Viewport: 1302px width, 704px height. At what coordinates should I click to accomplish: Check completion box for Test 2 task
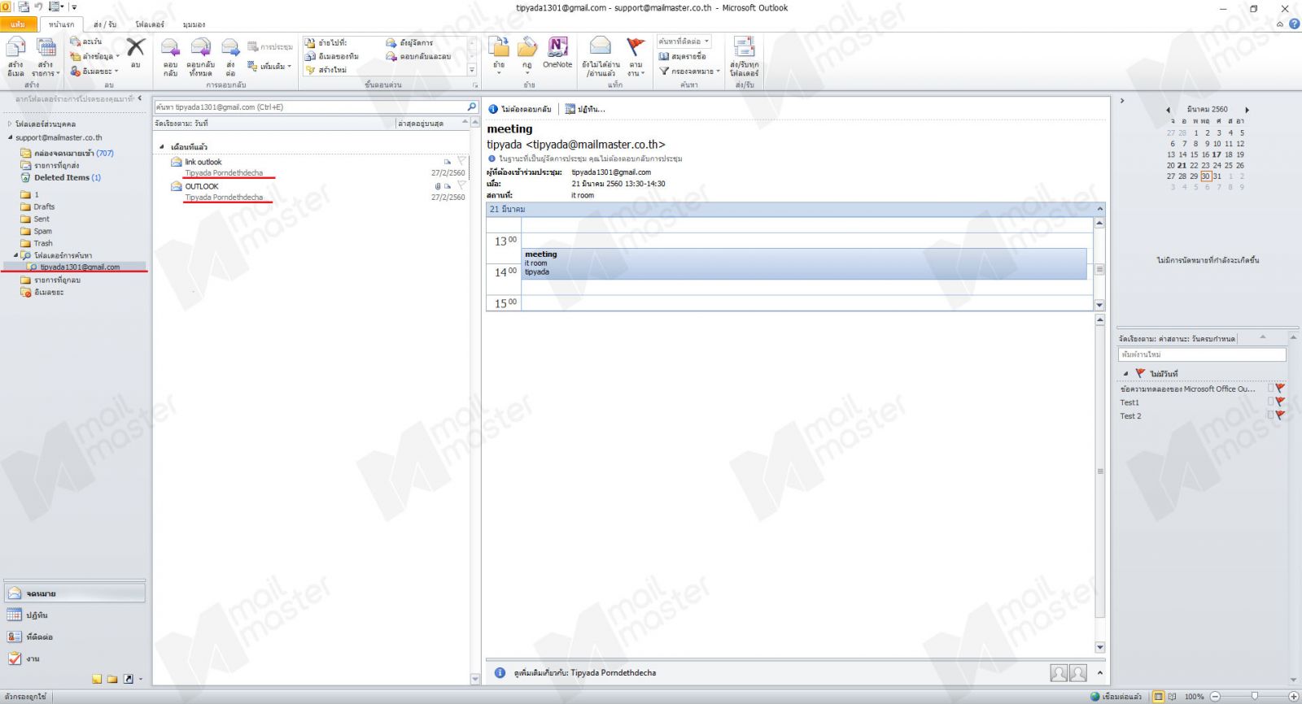pyautogui.click(x=1271, y=415)
